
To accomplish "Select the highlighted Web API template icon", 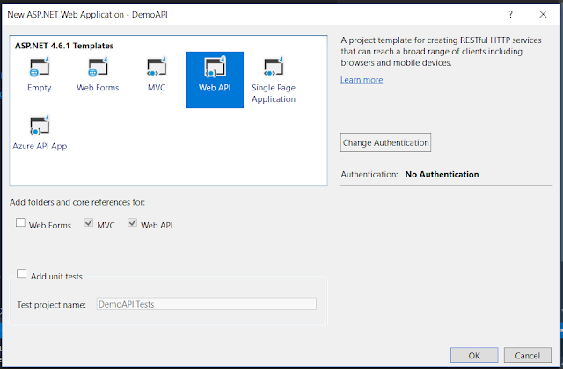I will [215, 67].
